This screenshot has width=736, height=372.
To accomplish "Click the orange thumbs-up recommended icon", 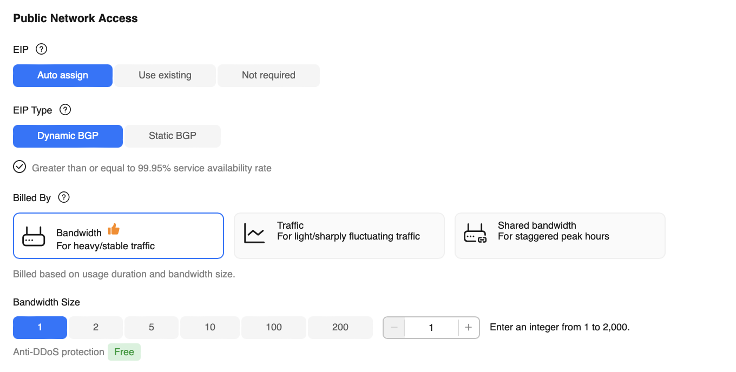I will [x=113, y=229].
